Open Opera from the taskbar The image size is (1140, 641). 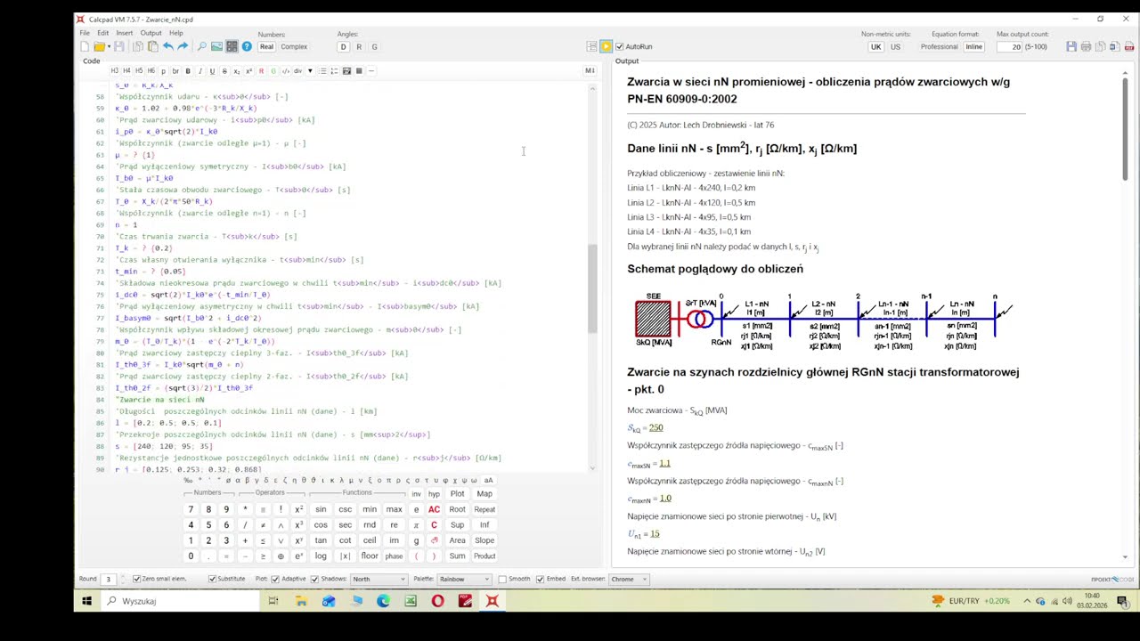[437, 601]
